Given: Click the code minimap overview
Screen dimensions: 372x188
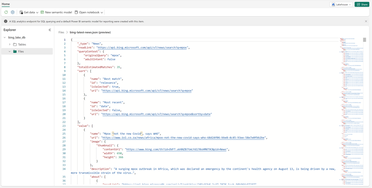Looking at the screenshot, I should tap(351, 111).
